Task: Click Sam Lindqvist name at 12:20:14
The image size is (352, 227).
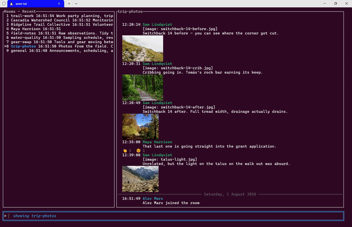Action: coord(158,25)
